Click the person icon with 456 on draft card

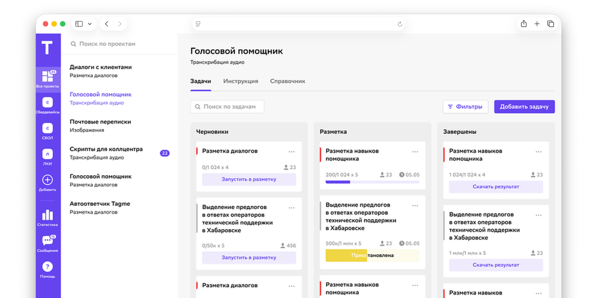283,245
